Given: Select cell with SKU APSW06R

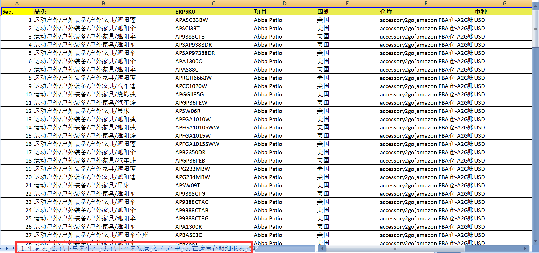Looking at the screenshot, I should (x=214, y=111).
